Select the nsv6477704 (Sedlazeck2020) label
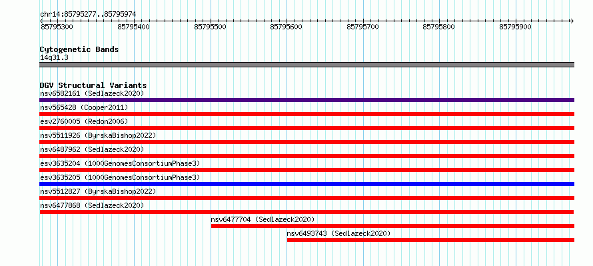The image size is (593, 266). tap(263, 219)
